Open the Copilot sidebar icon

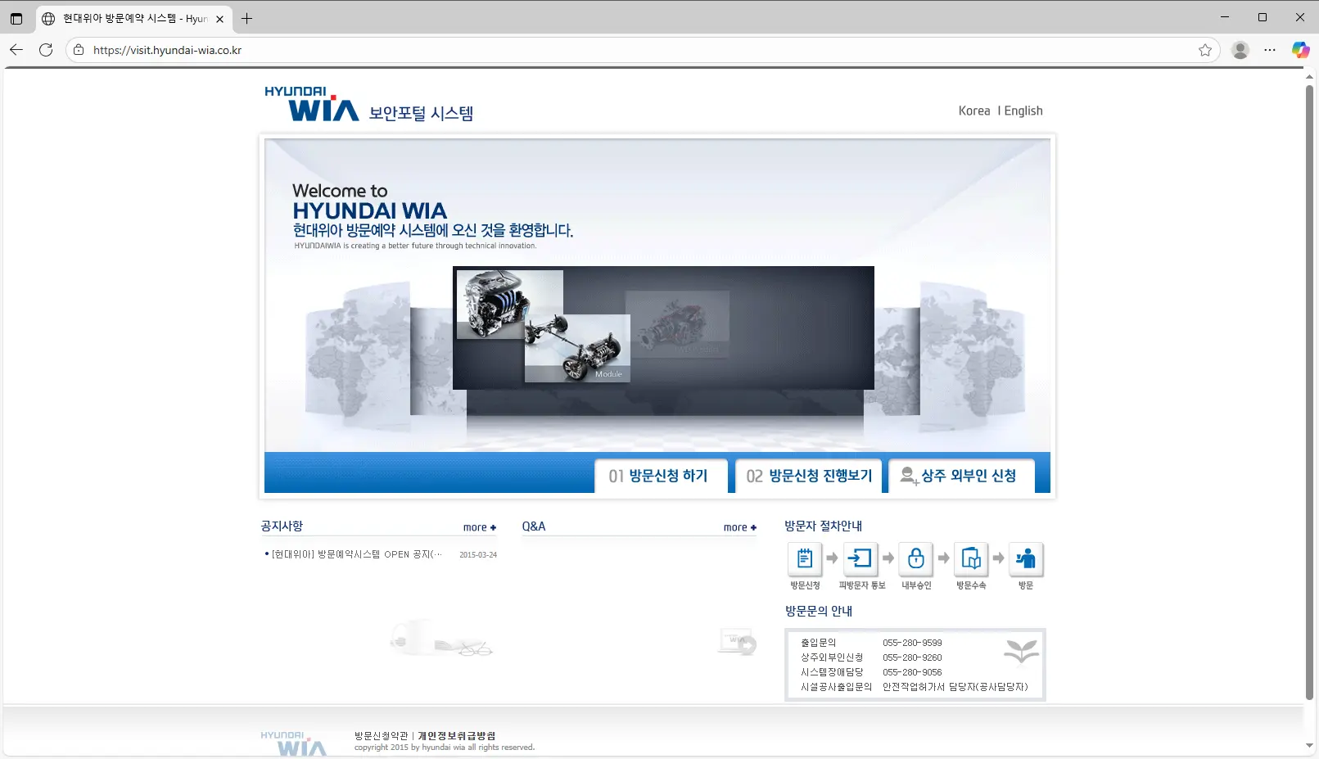click(x=1300, y=50)
